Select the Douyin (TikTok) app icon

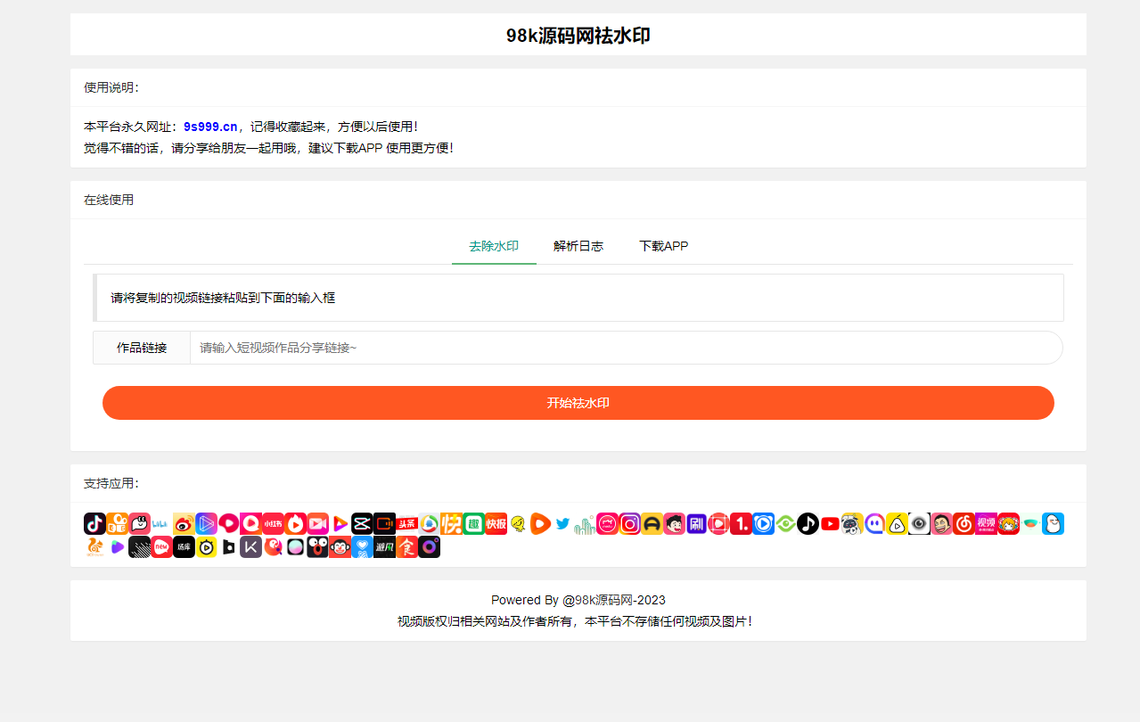(x=94, y=524)
